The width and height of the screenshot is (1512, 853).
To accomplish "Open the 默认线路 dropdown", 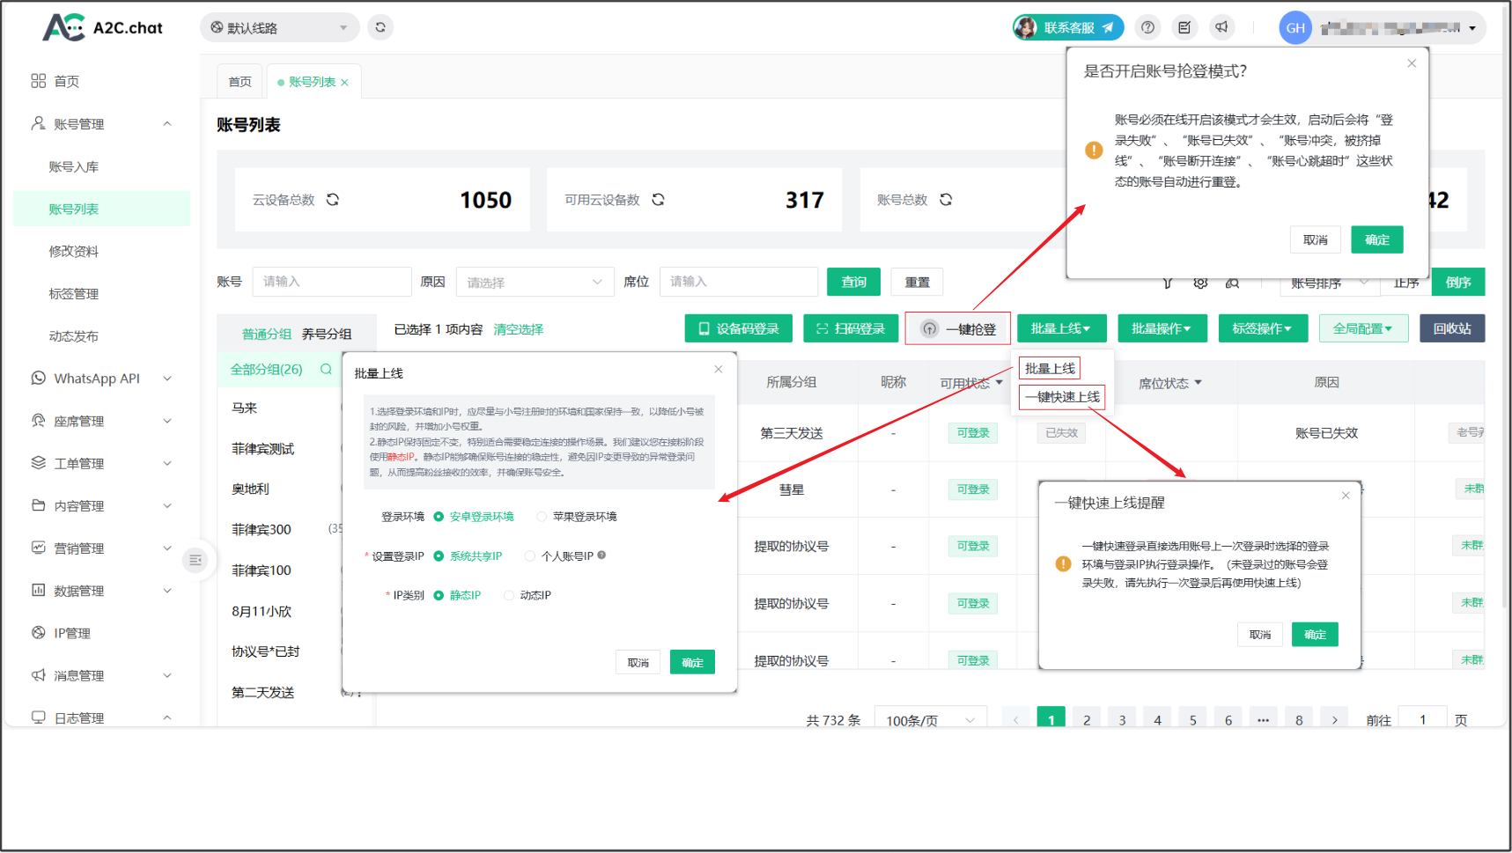I will click(x=279, y=27).
